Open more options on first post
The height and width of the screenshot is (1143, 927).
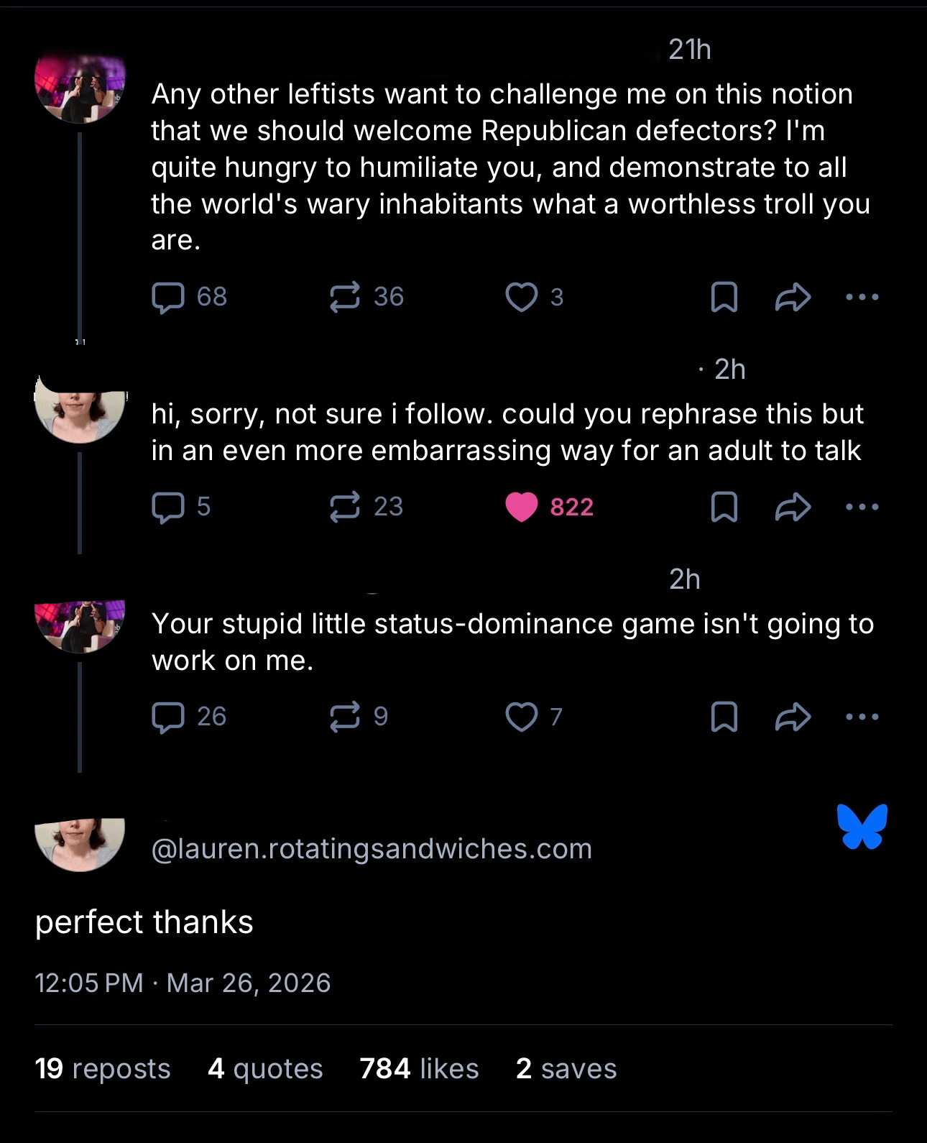[x=862, y=297]
